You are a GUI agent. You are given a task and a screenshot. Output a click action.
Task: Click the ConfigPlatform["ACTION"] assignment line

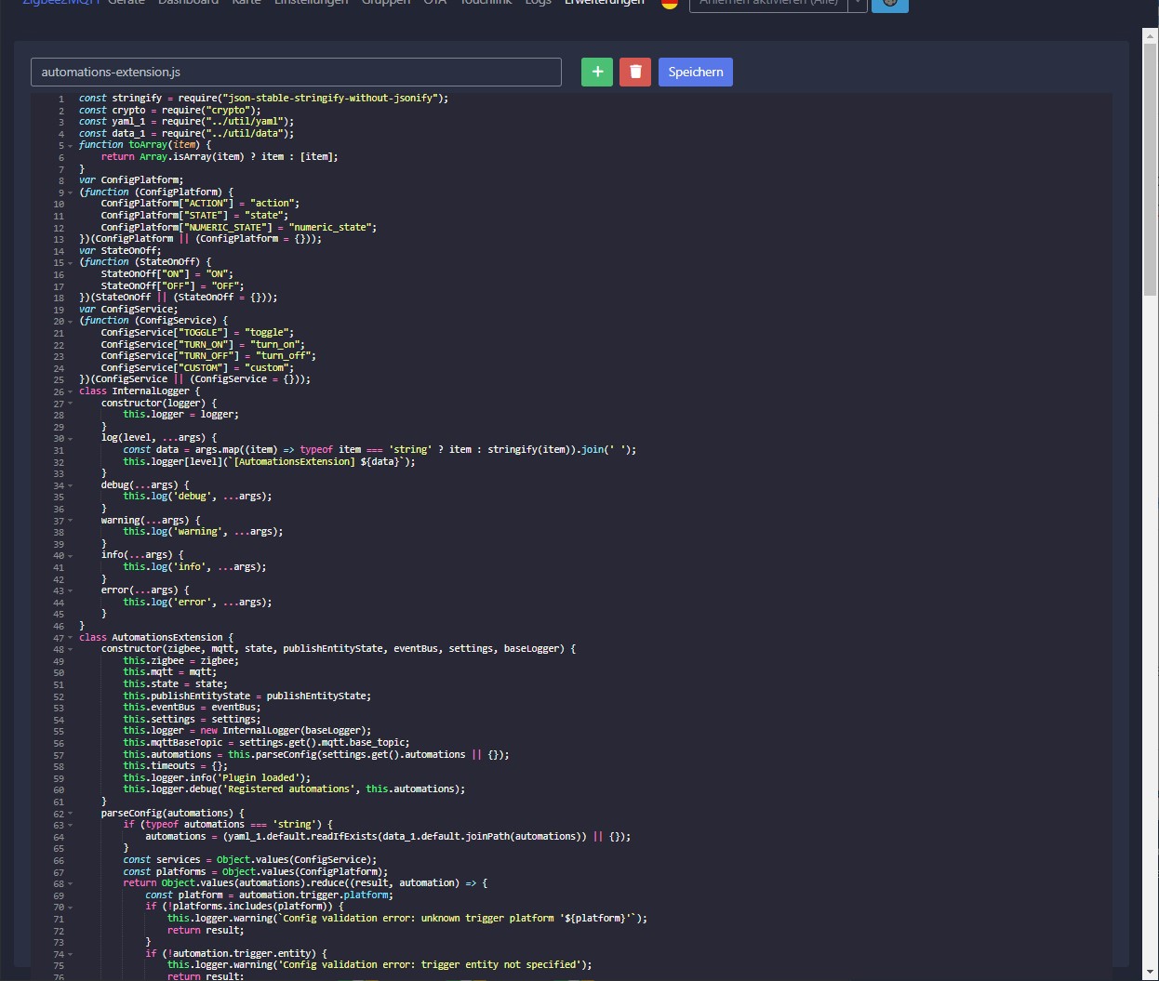(200, 204)
